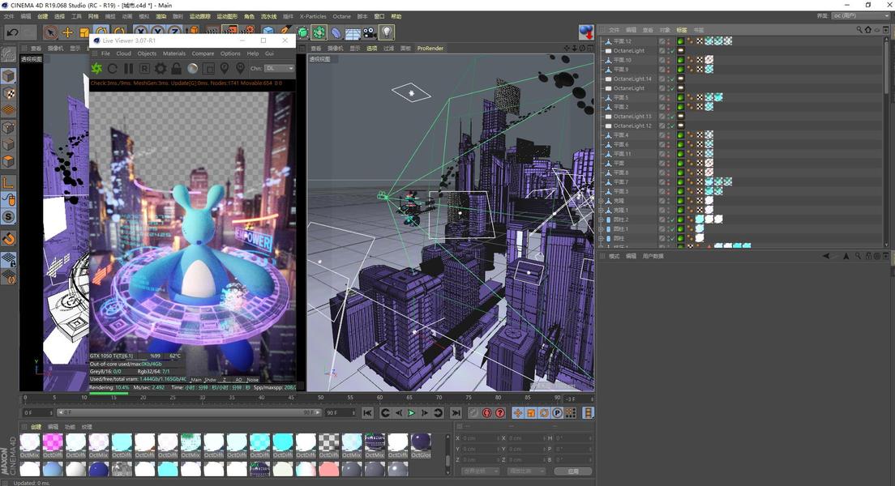
Task: Click the home icon in the Object Manager header
Action: (x=868, y=30)
